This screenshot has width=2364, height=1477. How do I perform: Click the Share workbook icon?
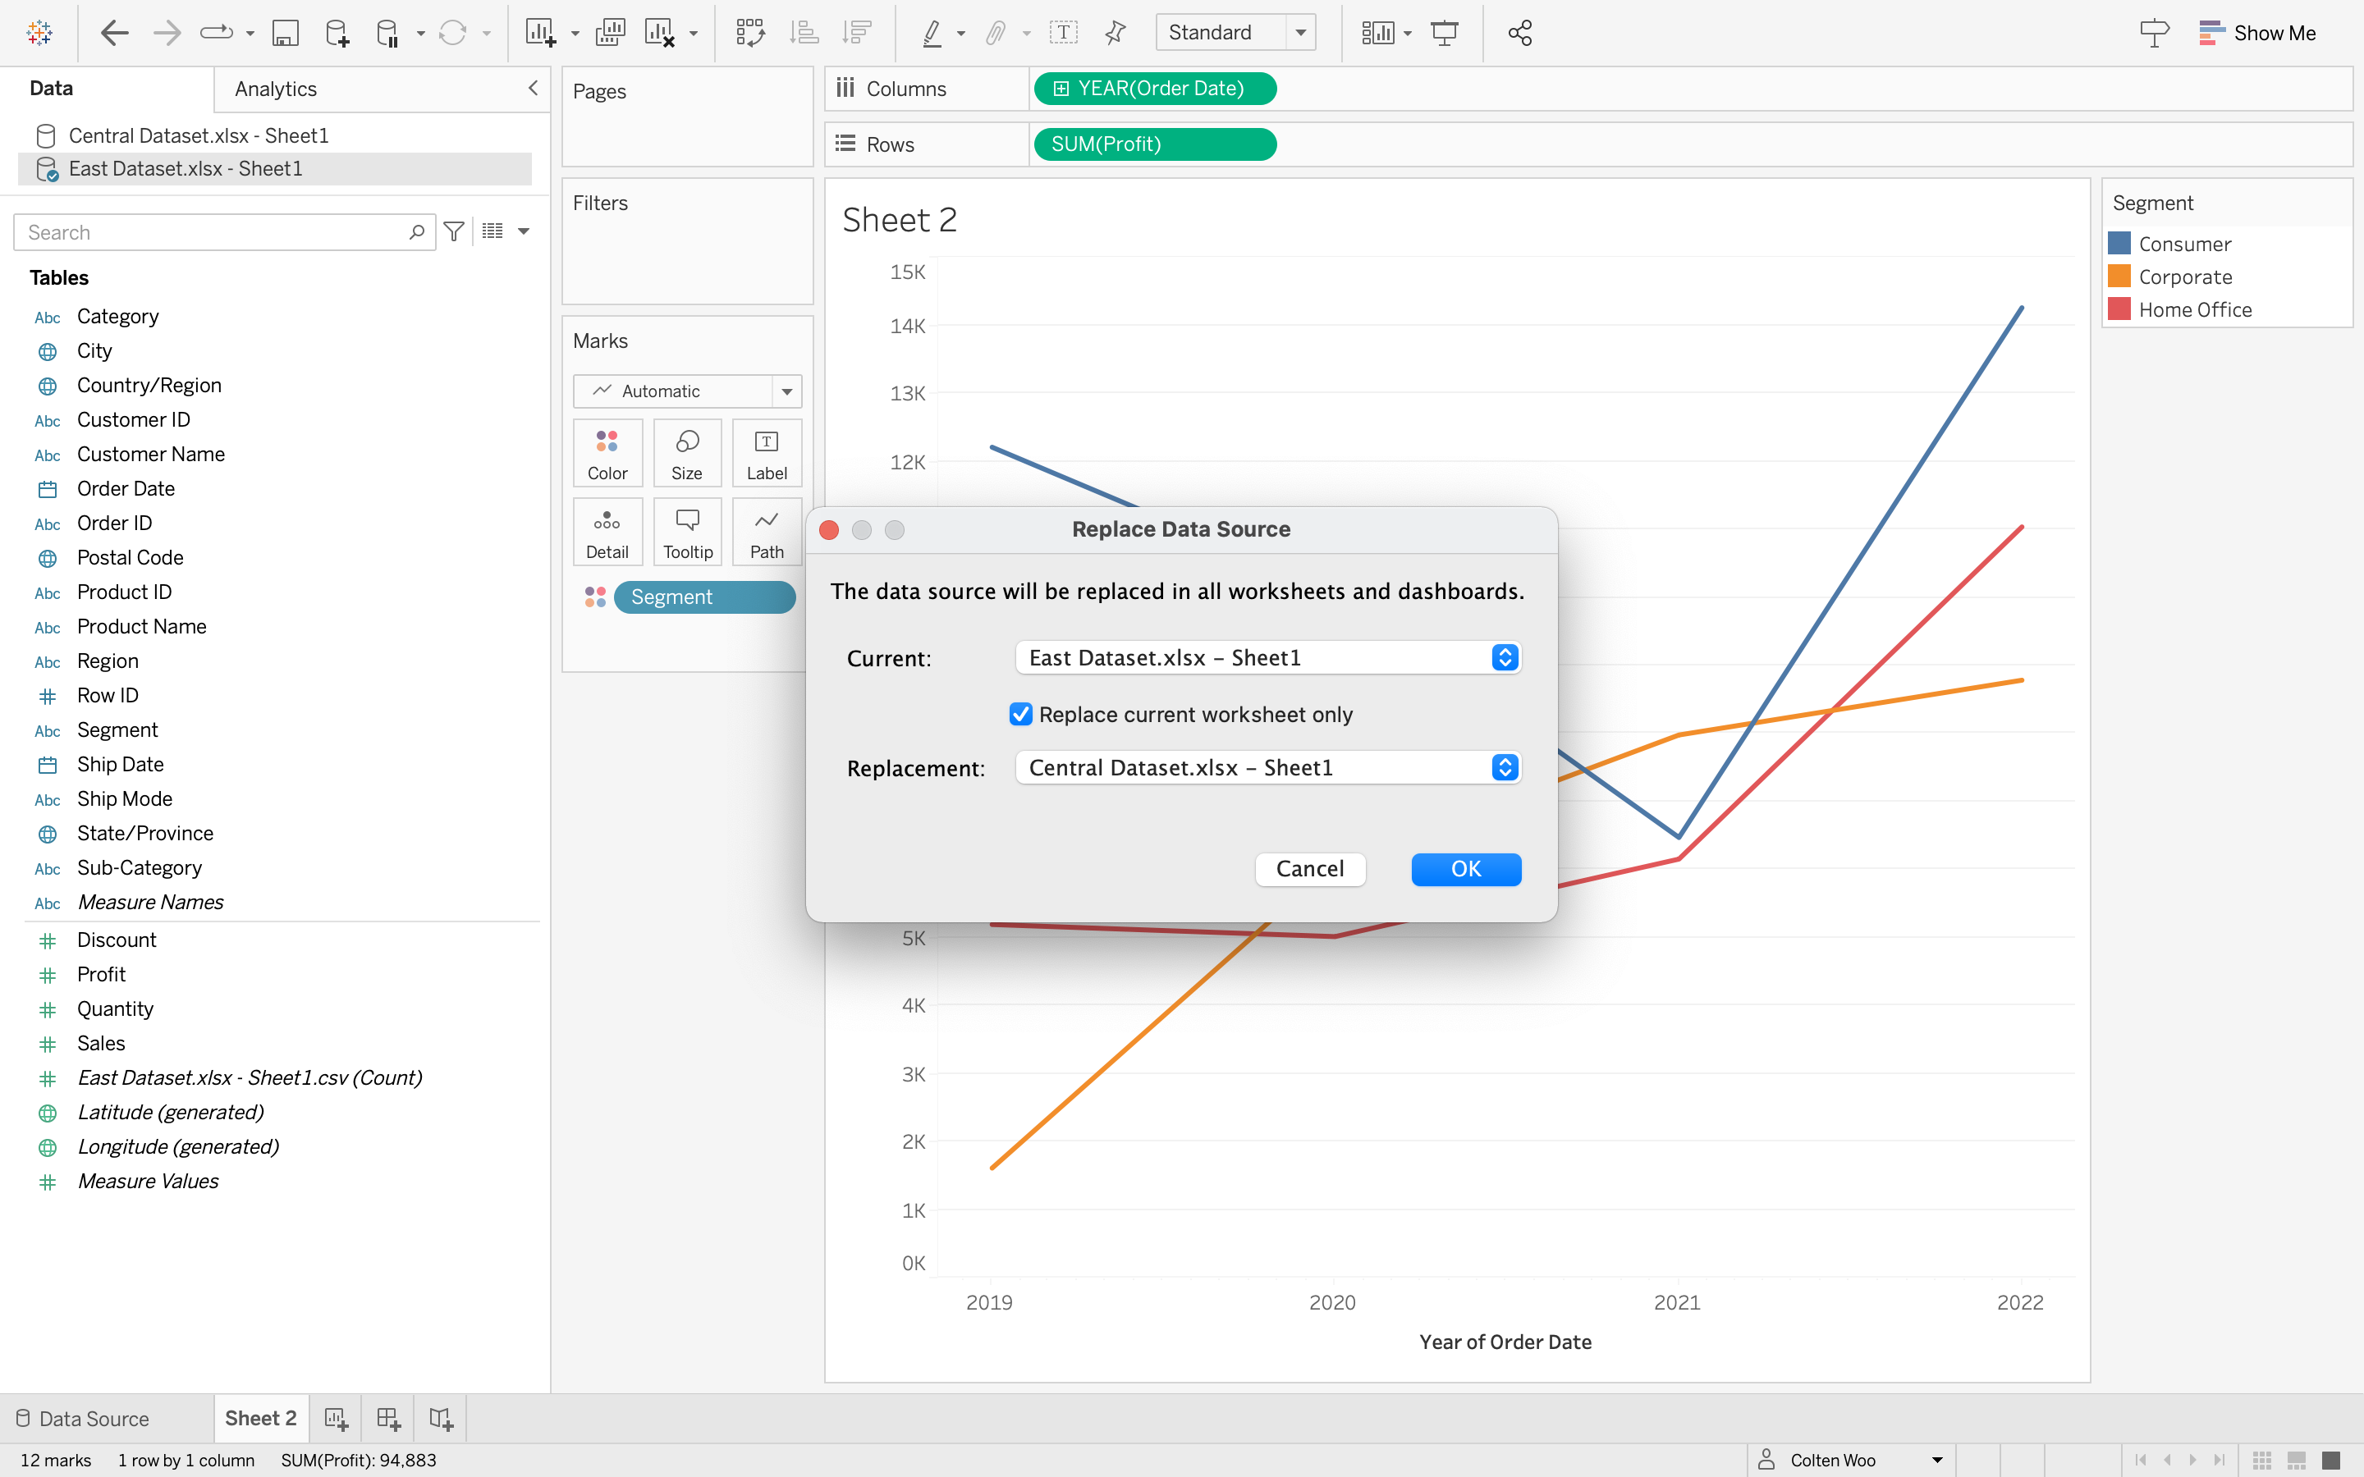pos(1519,33)
